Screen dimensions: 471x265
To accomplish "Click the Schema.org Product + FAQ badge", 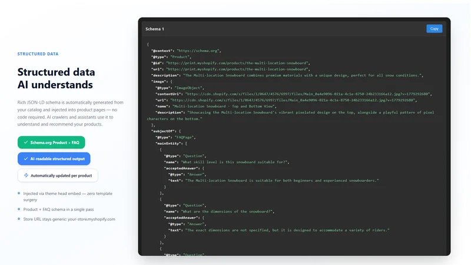I will click(51, 143).
